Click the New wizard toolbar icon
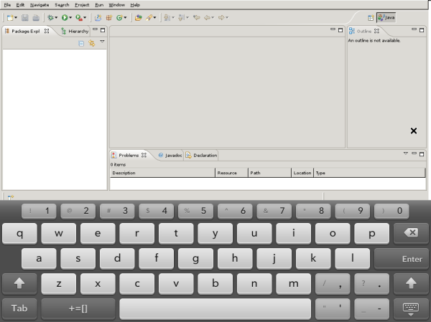The image size is (431, 322). 10,18
